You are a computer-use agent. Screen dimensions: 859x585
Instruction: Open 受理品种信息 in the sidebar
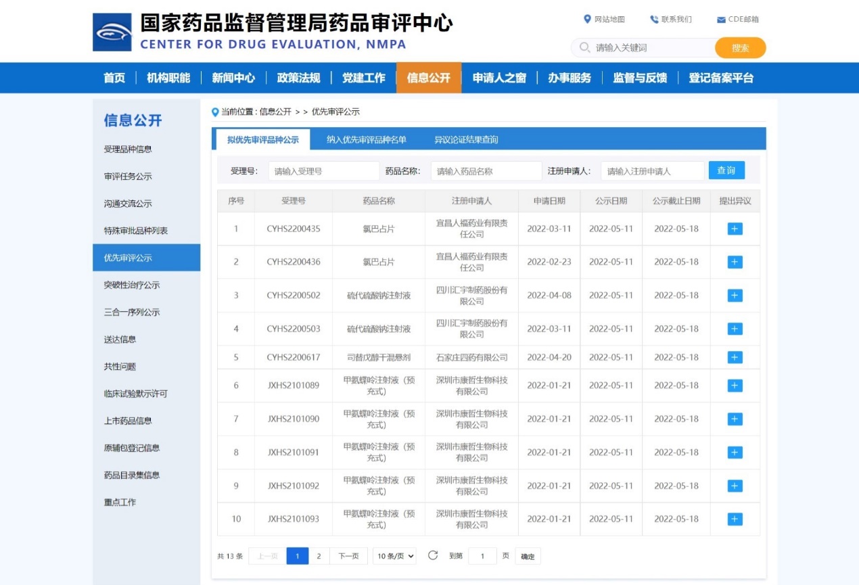[146, 149]
